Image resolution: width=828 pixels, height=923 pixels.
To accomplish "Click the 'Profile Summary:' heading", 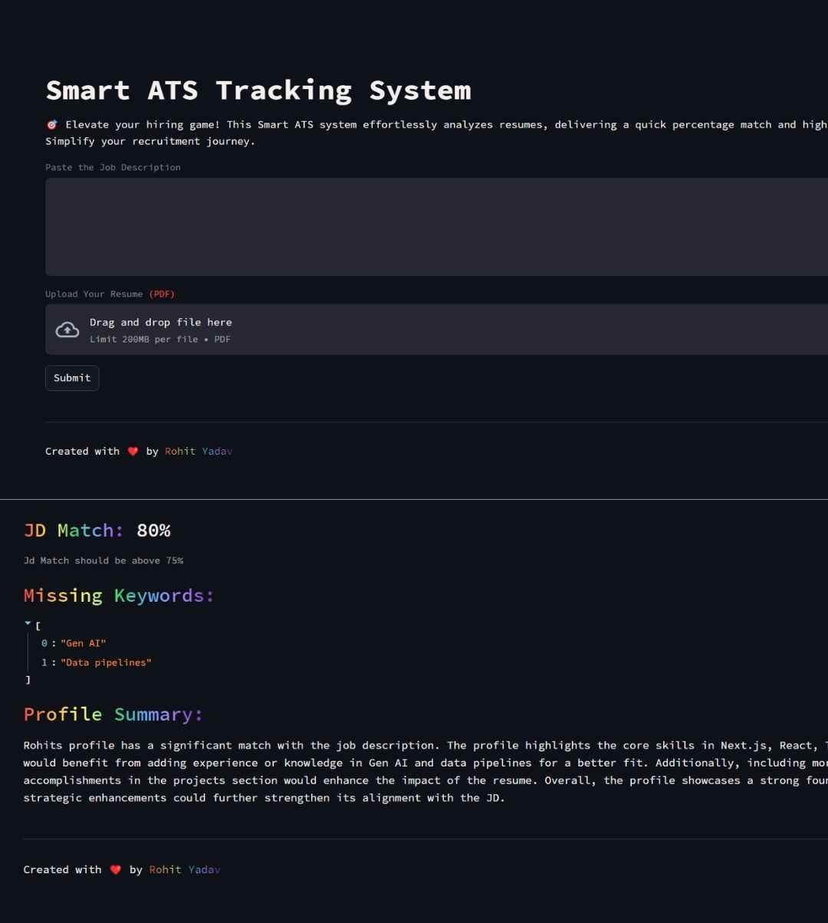I will (113, 714).
